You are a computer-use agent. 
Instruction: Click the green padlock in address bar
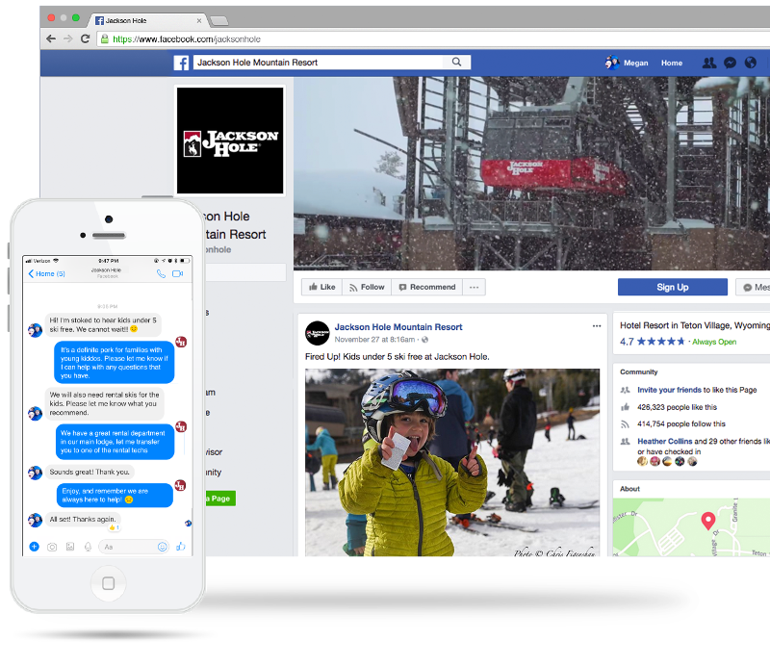pos(104,38)
